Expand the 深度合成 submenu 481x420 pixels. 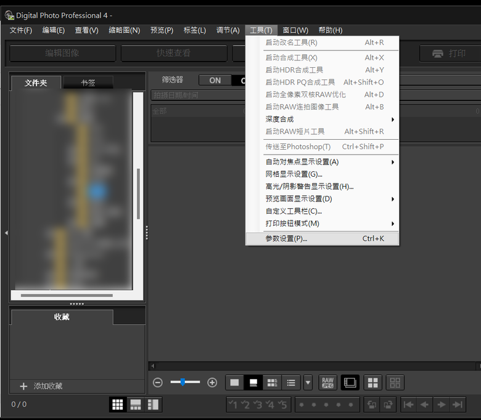(322, 119)
